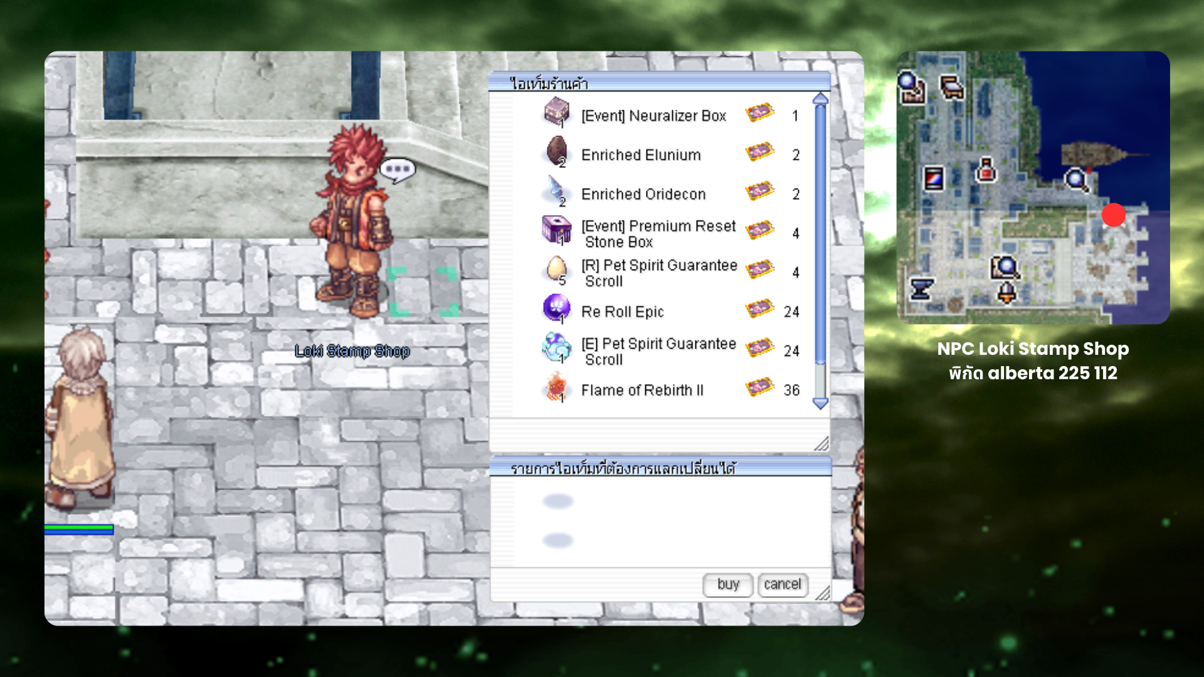Select the Enriched Elunium ore icon
Image resolution: width=1204 pixels, height=677 pixels.
click(x=556, y=152)
